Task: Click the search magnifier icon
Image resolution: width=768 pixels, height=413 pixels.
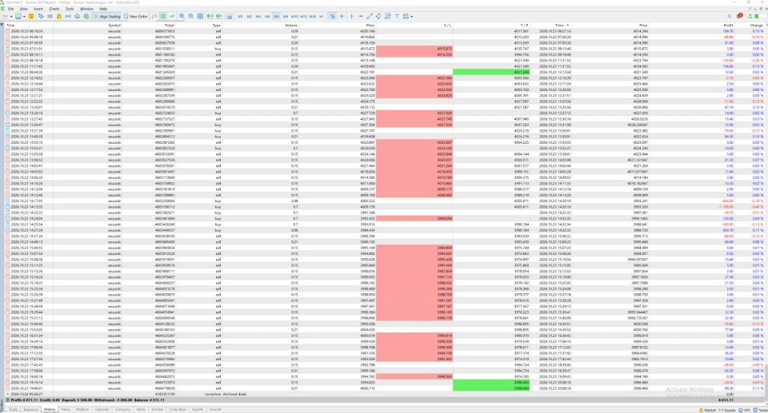Action: point(730,16)
